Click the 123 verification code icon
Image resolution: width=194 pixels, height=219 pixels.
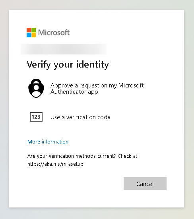tap(36, 117)
